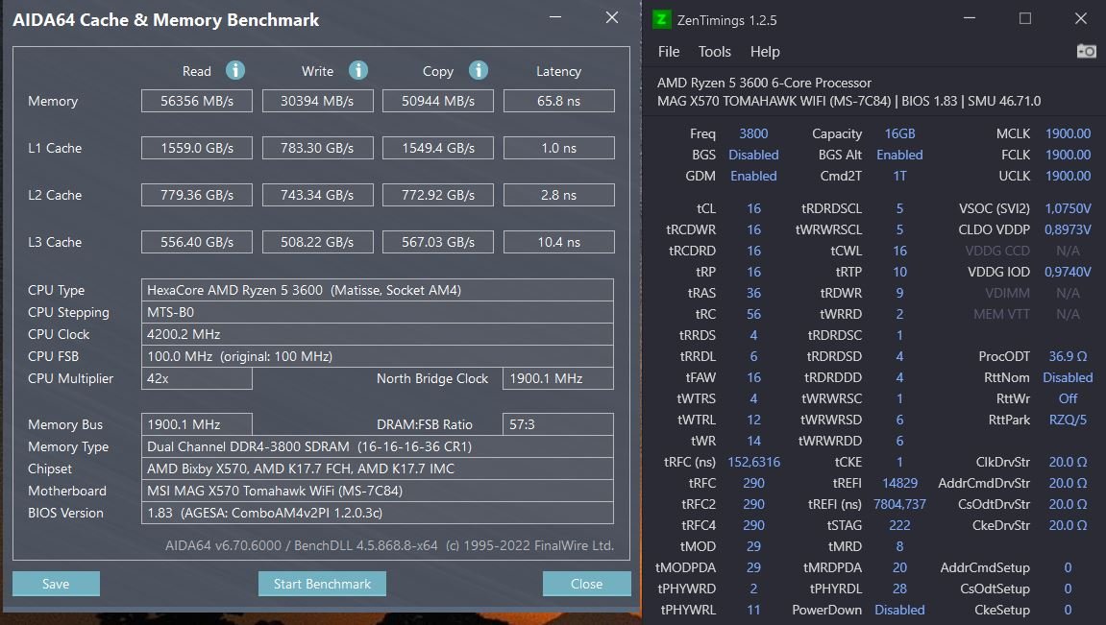Open the Tools menu in ZenTimings
Screen dimensions: 1106x625
coord(714,52)
